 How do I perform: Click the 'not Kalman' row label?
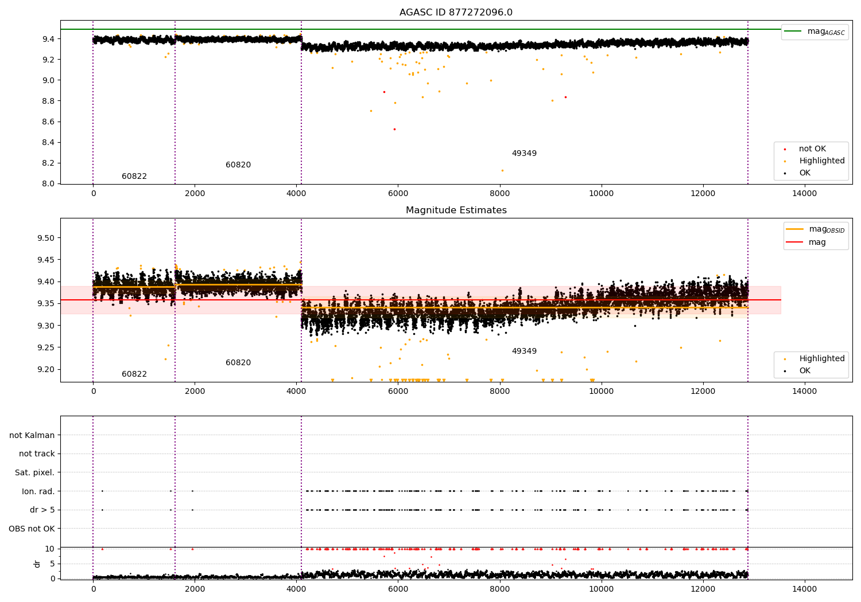32,435
